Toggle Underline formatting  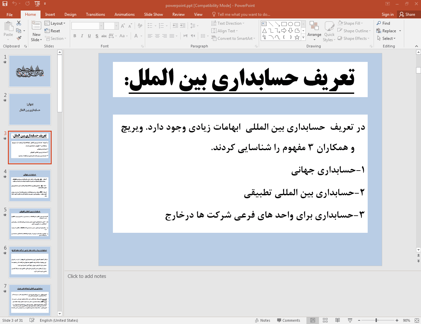pyautogui.click(x=89, y=36)
